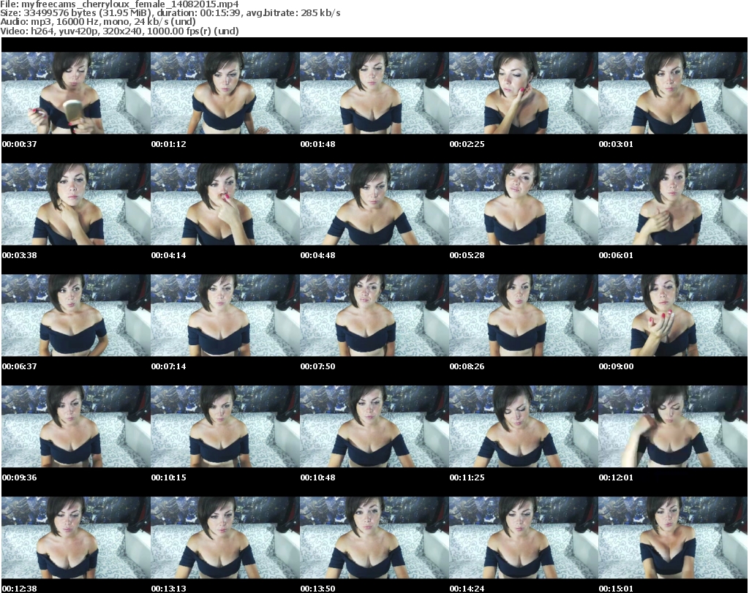Choose the frame above timestamp 00:07:50
The image size is (749, 593).
374,315
